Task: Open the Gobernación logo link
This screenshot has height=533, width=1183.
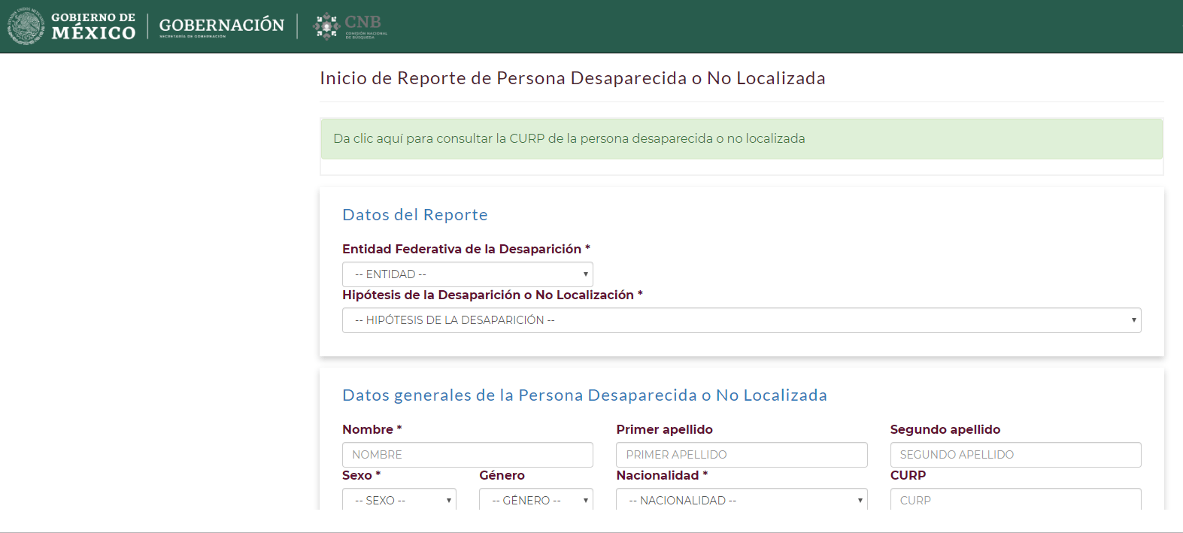Action: pos(221,26)
